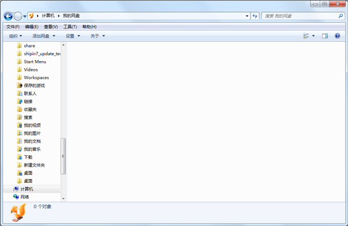Click the fox mascot in status bar
348x226 pixels.
[18, 213]
